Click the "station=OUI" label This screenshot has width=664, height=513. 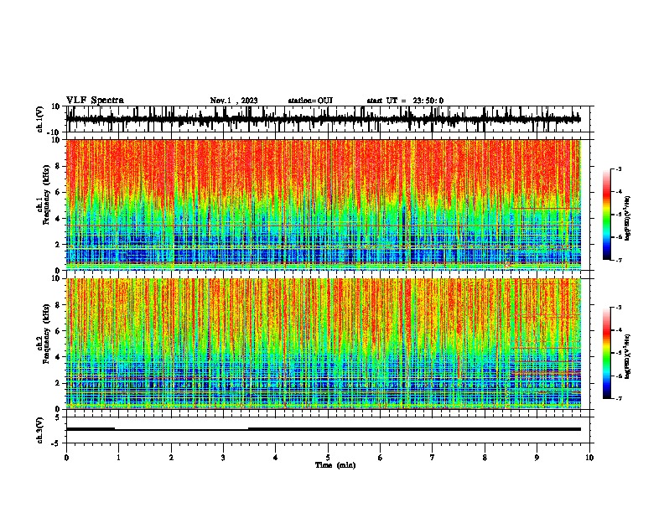(310, 101)
